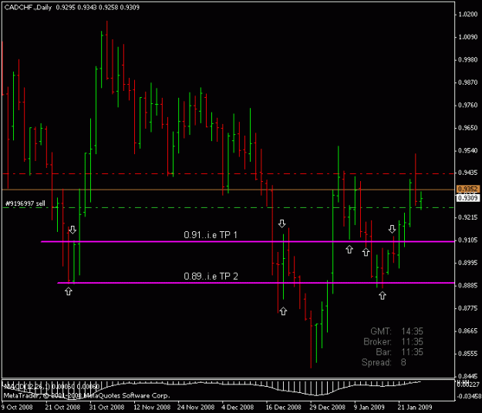
Task: Select the orange horizontal line at 0.9352
Action: click(228, 190)
